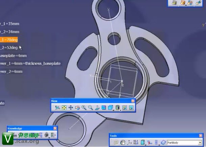This screenshot has width=206, height=147.
Task: Click the Manual Update mode icon
Action: click(x=123, y=143)
